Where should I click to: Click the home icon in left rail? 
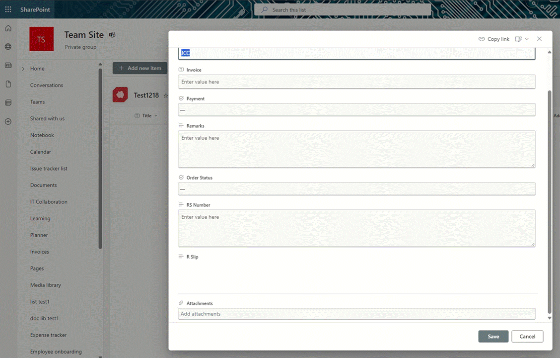click(8, 28)
